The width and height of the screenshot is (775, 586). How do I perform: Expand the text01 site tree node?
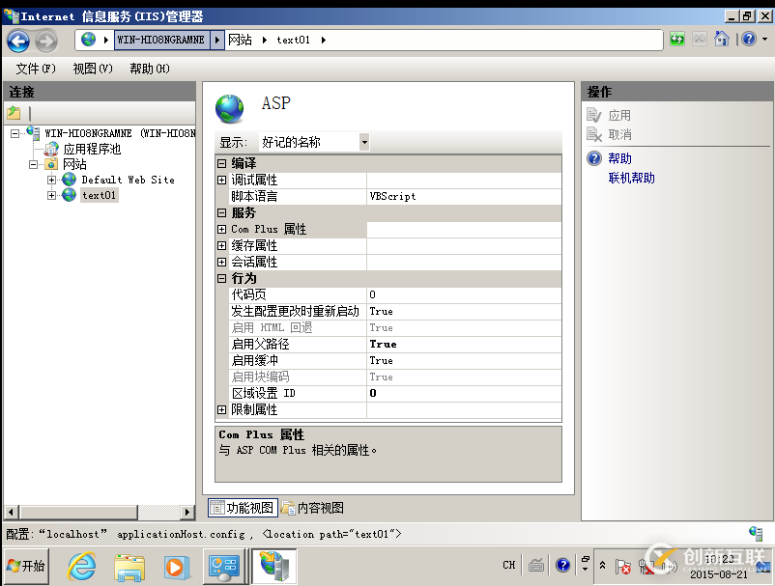[x=49, y=194]
